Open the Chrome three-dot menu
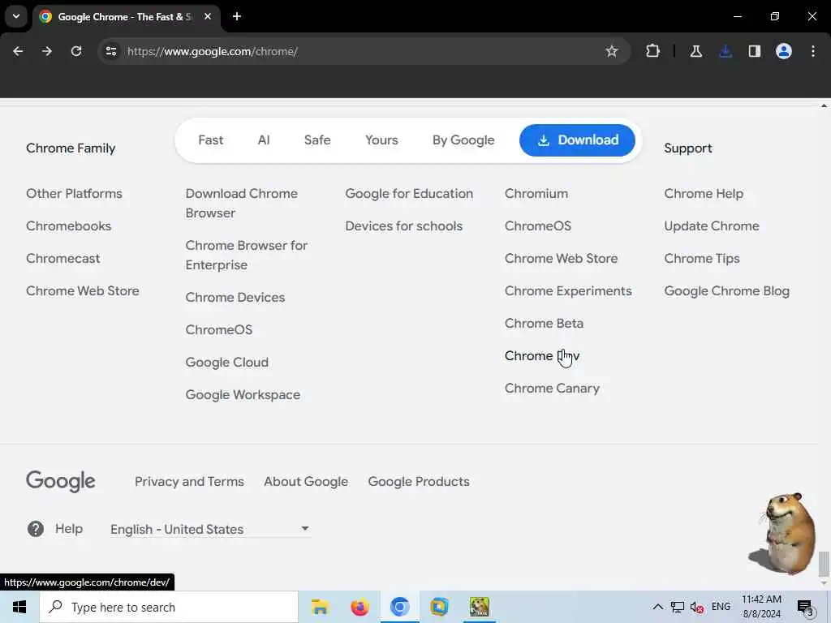The width and height of the screenshot is (831, 623). 813,51
